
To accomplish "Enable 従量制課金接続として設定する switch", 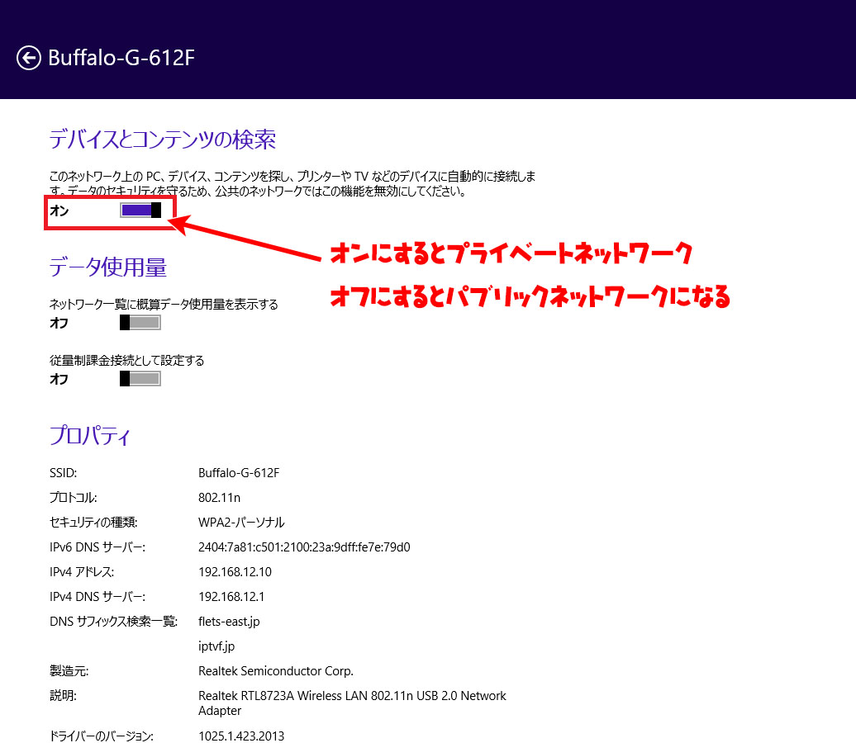I will [x=140, y=379].
